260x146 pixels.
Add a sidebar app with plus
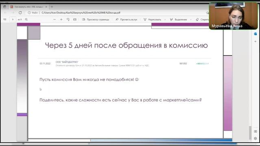[256, 41]
